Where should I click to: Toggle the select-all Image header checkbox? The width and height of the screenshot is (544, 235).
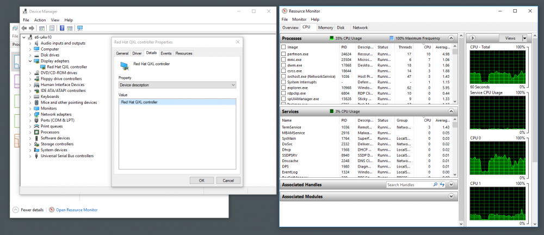pyautogui.click(x=284, y=47)
